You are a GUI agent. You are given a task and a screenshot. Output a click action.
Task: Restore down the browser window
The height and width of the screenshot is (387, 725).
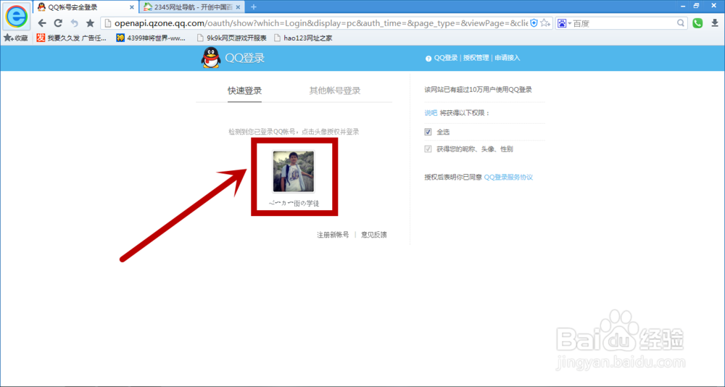(696, 6)
